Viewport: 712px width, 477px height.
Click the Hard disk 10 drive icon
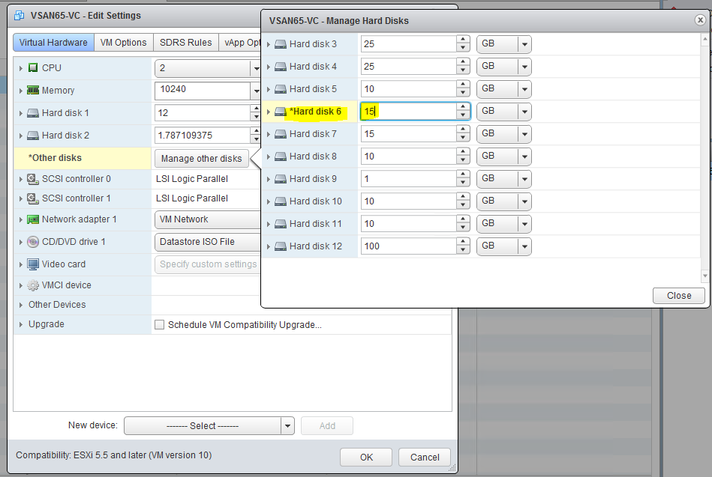tap(281, 201)
